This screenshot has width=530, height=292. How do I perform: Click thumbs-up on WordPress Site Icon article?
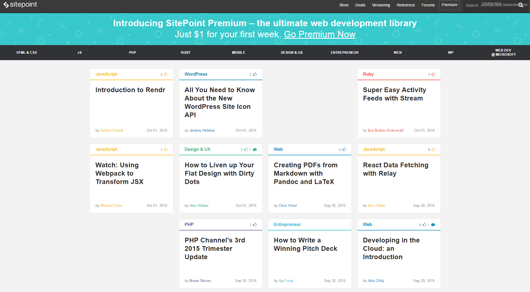tap(255, 74)
